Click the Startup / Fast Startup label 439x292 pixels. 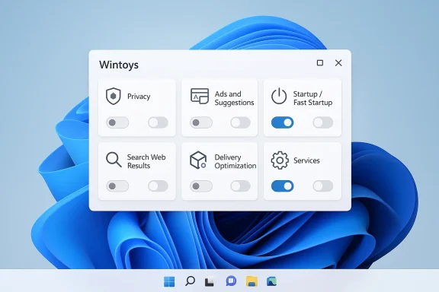tap(312, 98)
